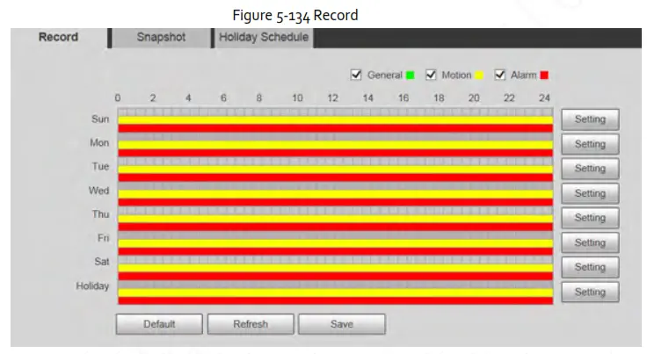The image size is (647, 354).
Task: Click Saturday's gray general timeline row
Action: pyautogui.click(x=336, y=260)
